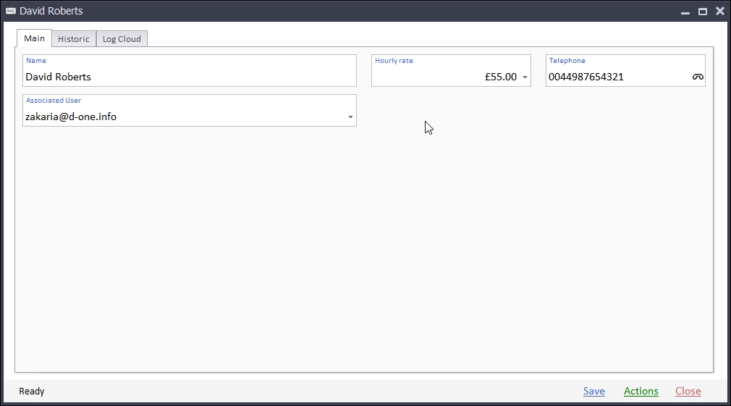Click the red Close link at bottom
The height and width of the screenshot is (406, 731).
(x=688, y=391)
